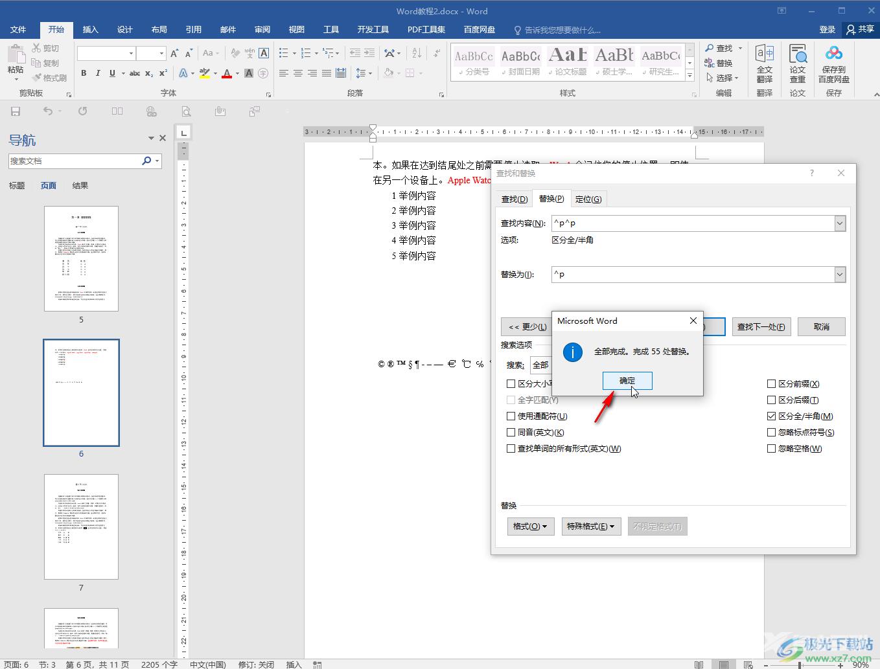Click the search magnifier in navigation box

tap(147, 161)
